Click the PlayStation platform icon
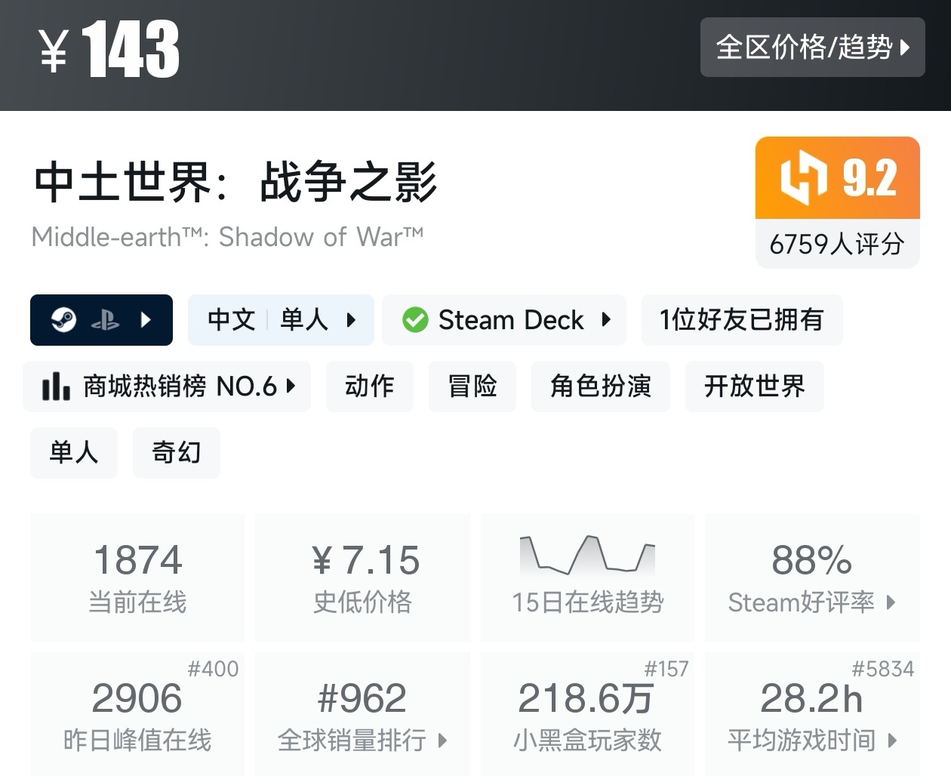Screen dimensions: 951x776 tap(105, 321)
